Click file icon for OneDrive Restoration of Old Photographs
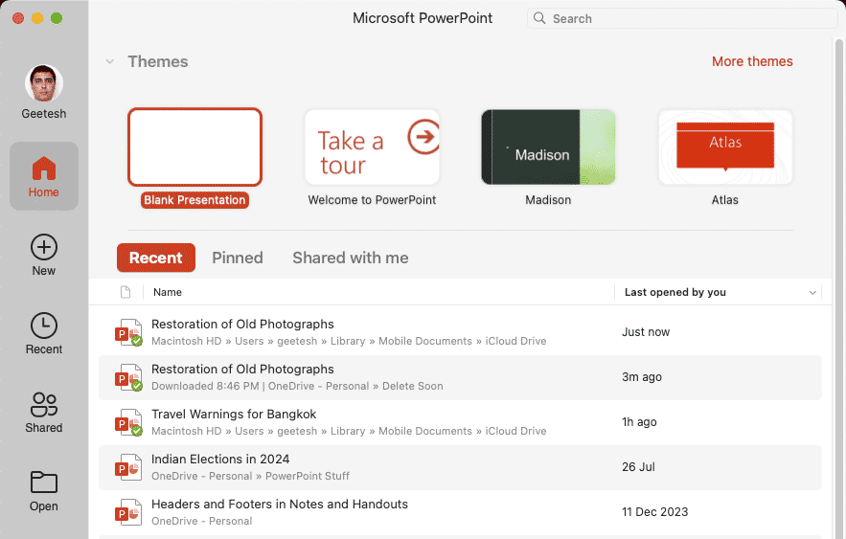Image resolution: width=846 pixels, height=539 pixels. [129, 377]
